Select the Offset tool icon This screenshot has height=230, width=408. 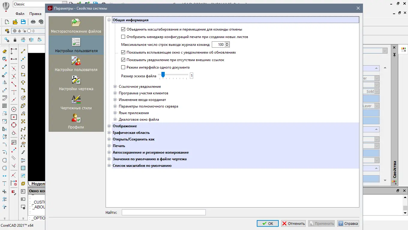click(4, 98)
